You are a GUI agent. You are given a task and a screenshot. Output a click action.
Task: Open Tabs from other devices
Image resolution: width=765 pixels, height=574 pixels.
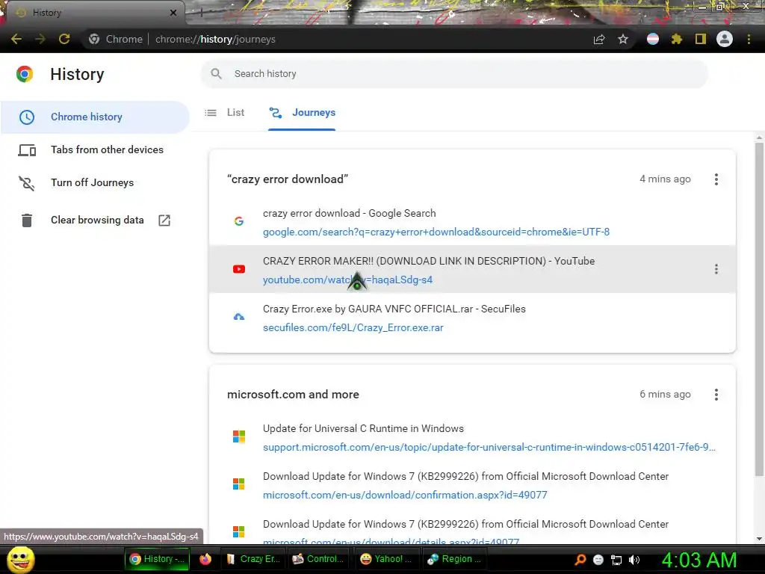click(95, 149)
